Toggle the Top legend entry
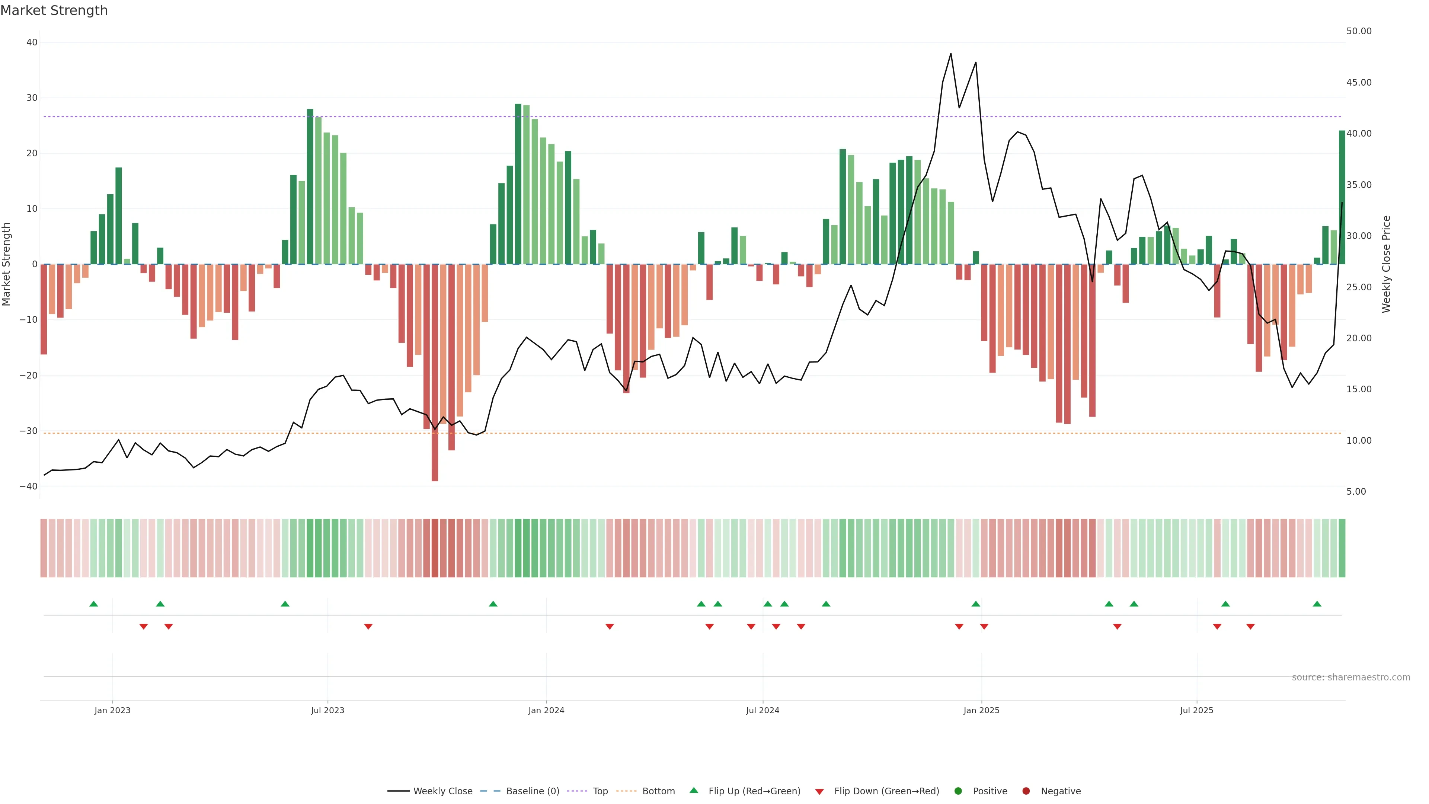The width and height of the screenshot is (1429, 804). pos(600,791)
